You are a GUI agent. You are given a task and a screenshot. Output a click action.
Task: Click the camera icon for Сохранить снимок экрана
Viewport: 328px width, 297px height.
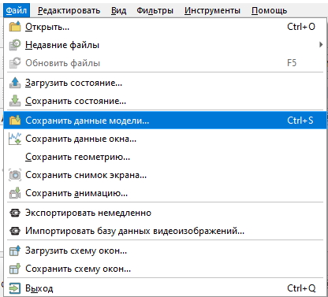pos(15,175)
